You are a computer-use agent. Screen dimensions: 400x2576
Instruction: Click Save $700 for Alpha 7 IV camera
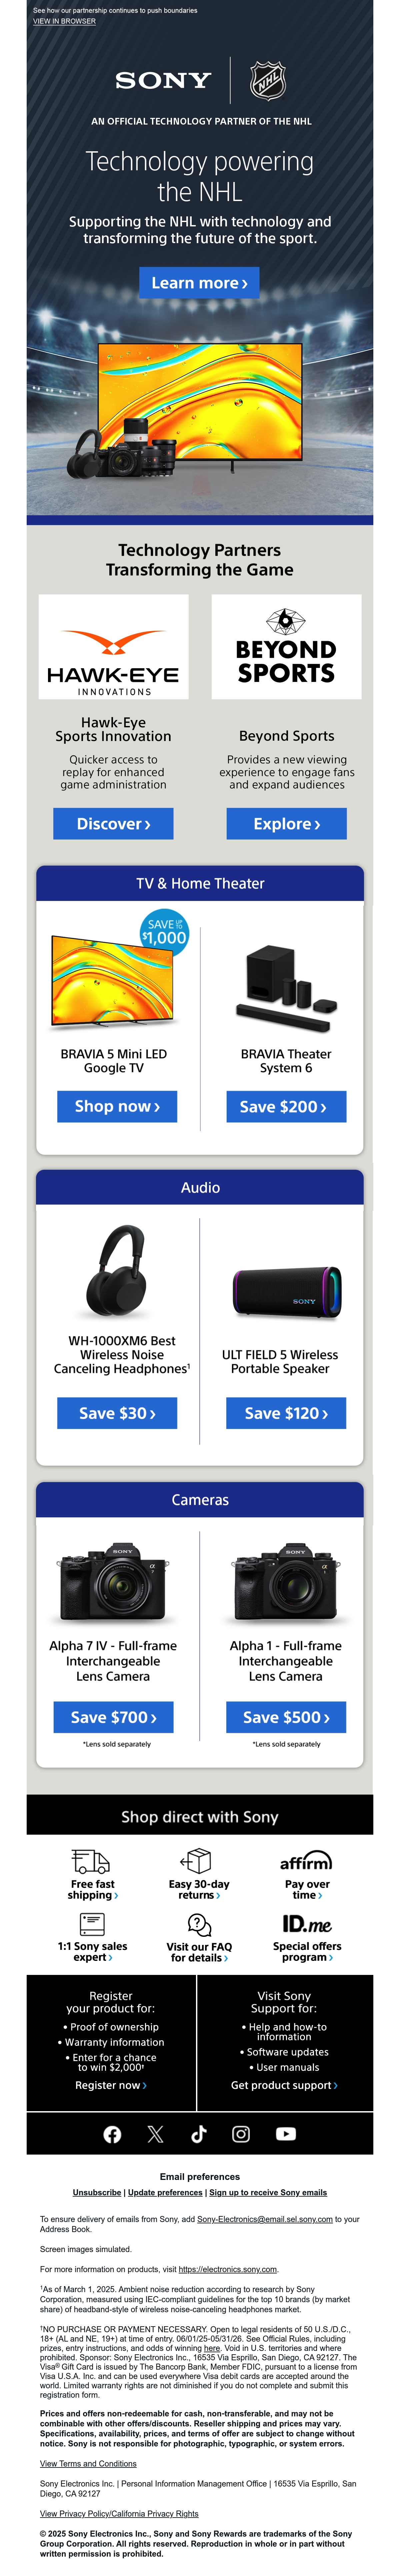tap(114, 1717)
